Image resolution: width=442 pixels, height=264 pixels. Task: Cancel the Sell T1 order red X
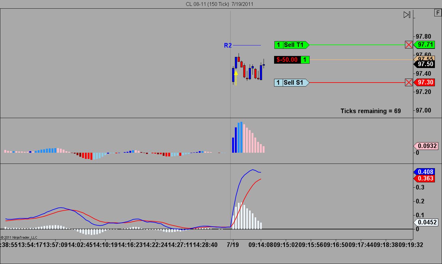click(409, 45)
